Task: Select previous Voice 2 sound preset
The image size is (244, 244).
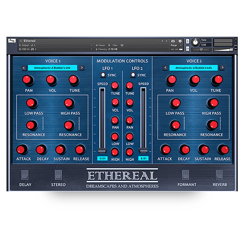Action: coord(165,68)
